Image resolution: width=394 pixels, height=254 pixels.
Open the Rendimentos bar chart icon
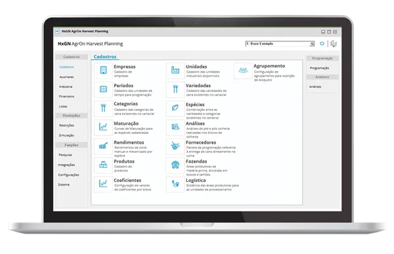coord(103,146)
